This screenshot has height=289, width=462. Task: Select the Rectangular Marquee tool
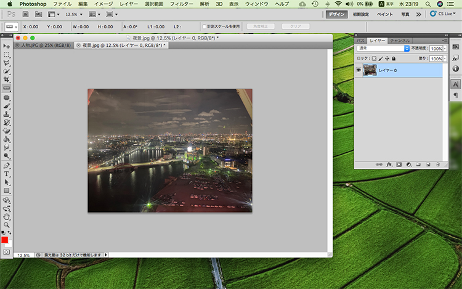tap(7, 55)
